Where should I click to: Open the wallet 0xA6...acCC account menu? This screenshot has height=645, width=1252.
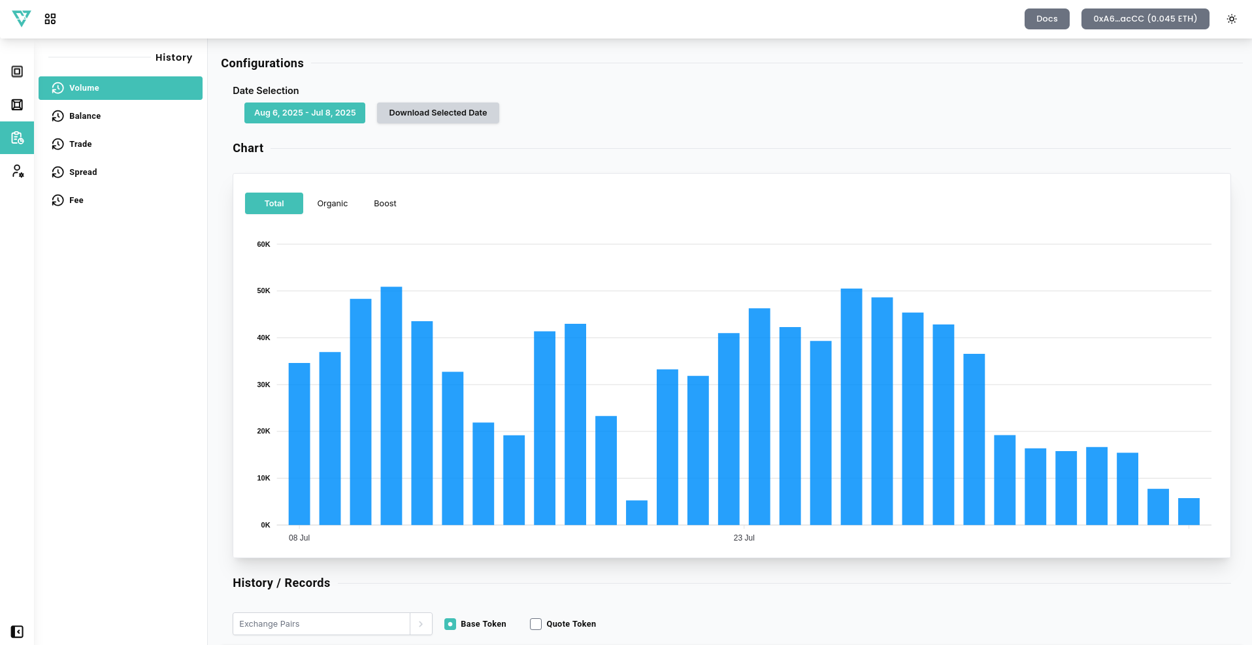click(1145, 19)
